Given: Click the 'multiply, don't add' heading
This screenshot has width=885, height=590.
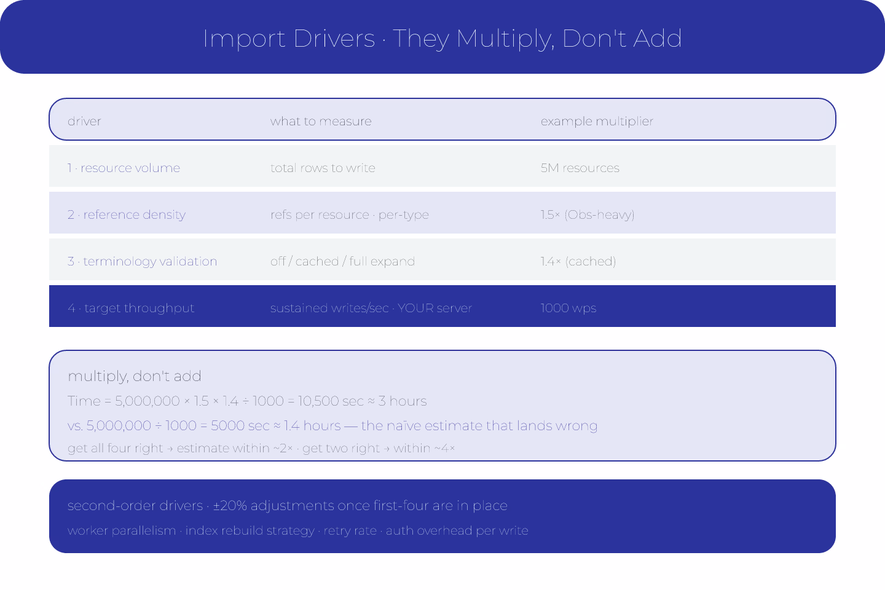Looking at the screenshot, I should (x=135, y=376).
